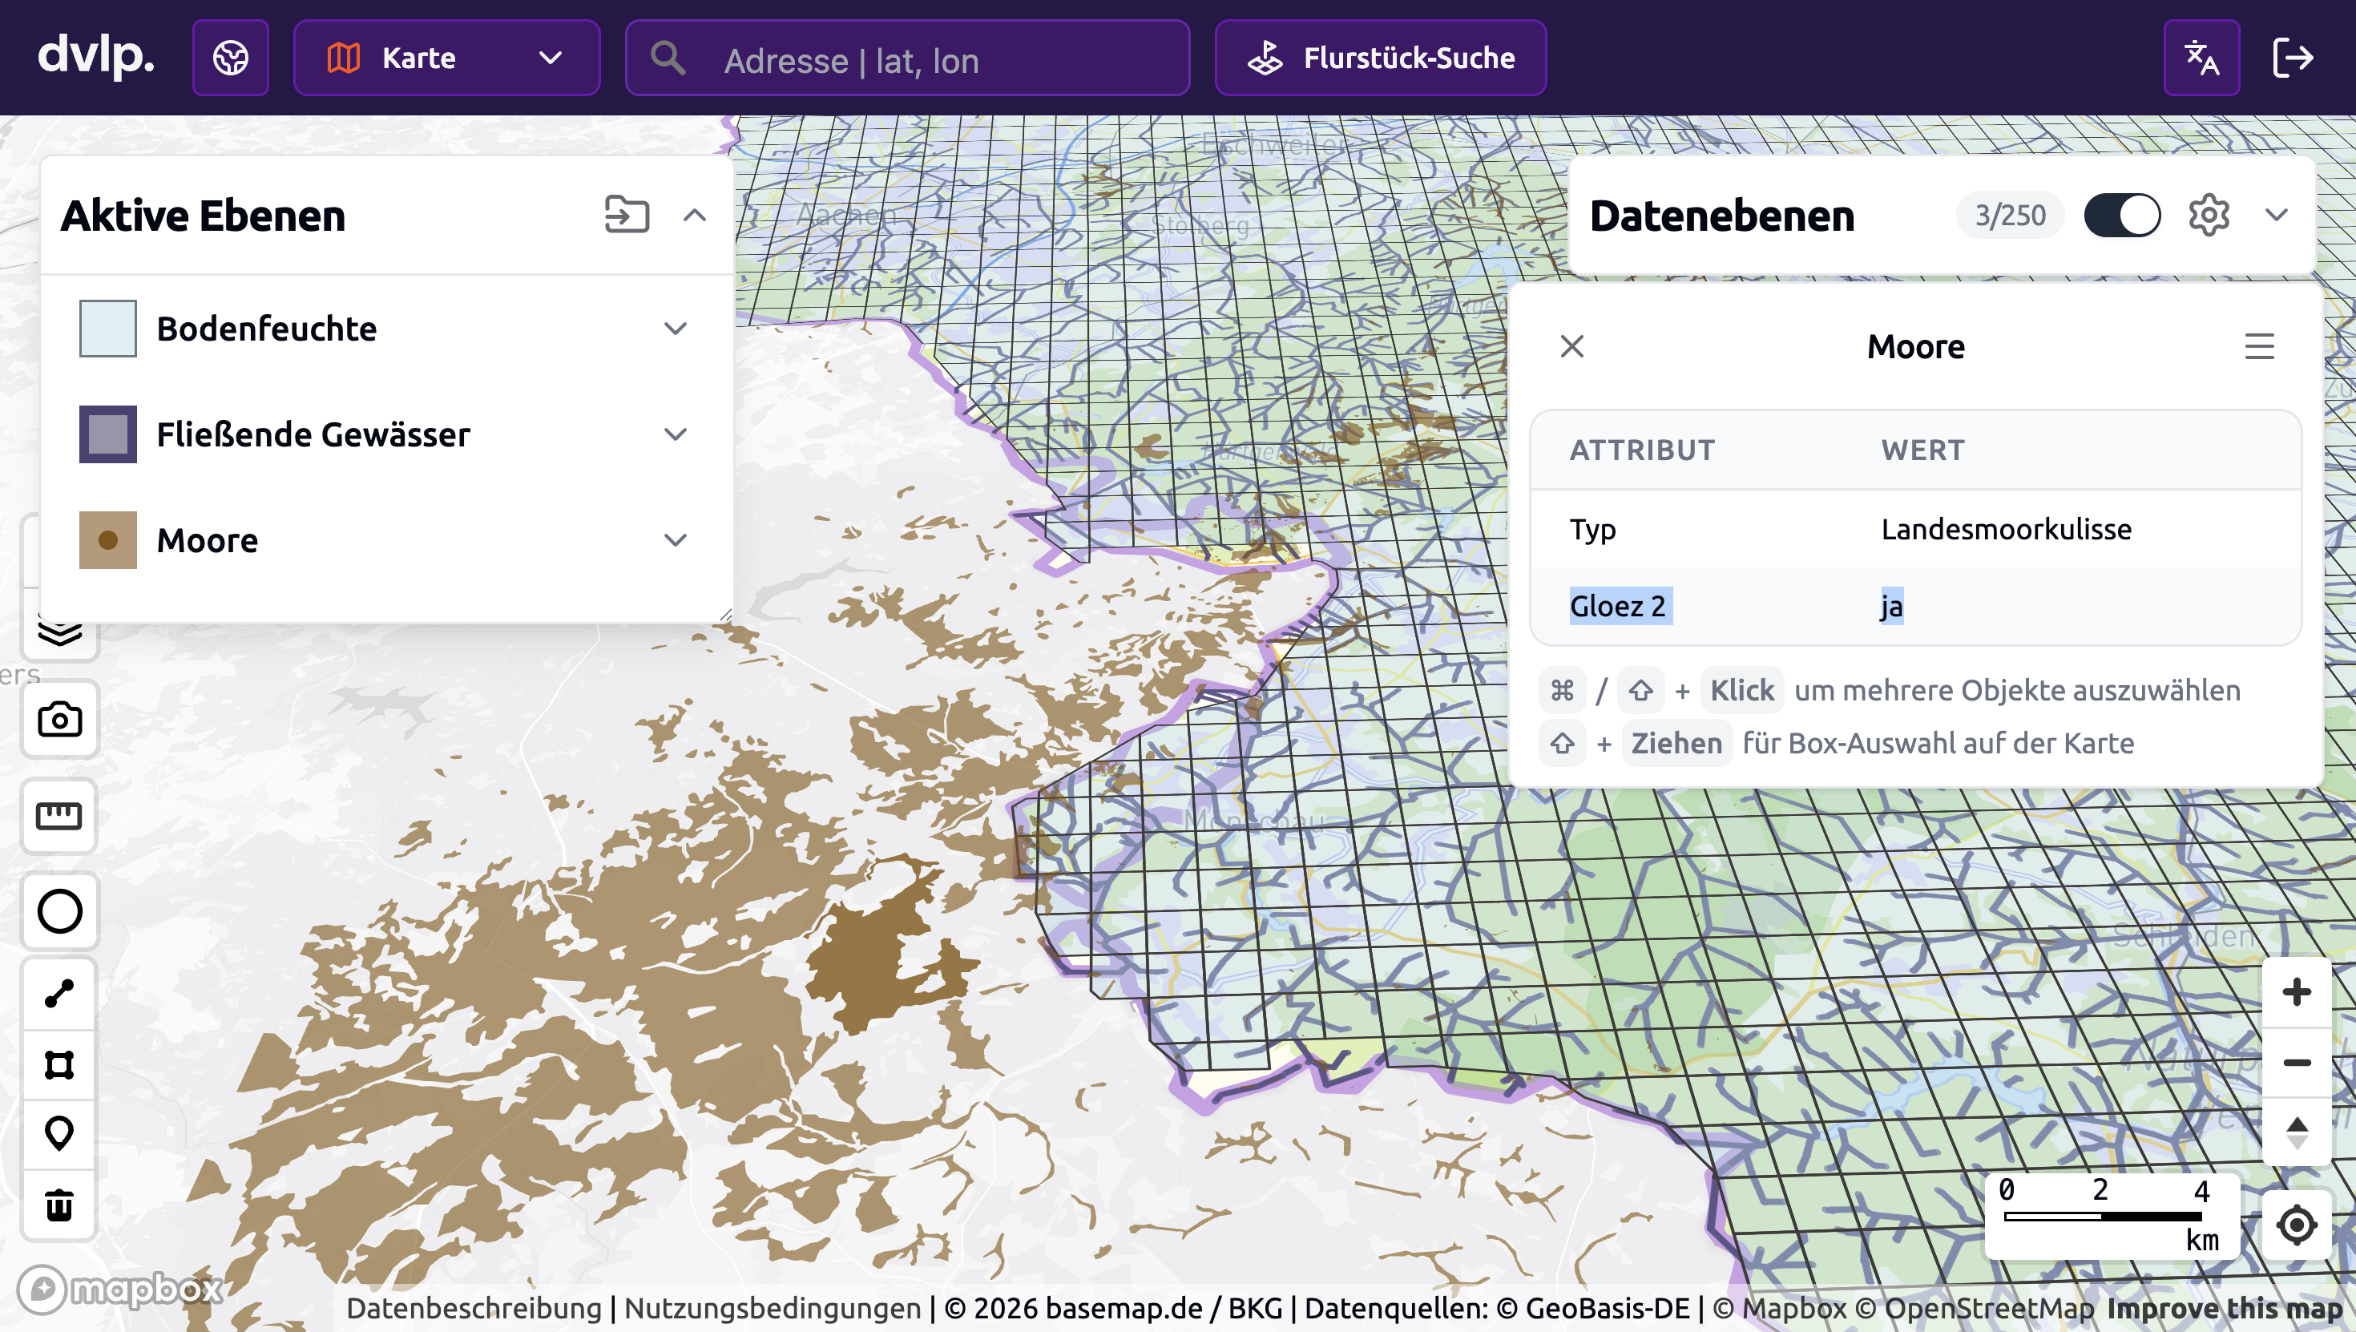The height and width of the screenshot is (1332, 2356).
Task: Click the mapbox logo
Action: click(120, 1288)
